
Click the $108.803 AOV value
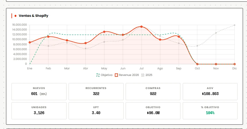pyautogui.click(x=210, y=94)
